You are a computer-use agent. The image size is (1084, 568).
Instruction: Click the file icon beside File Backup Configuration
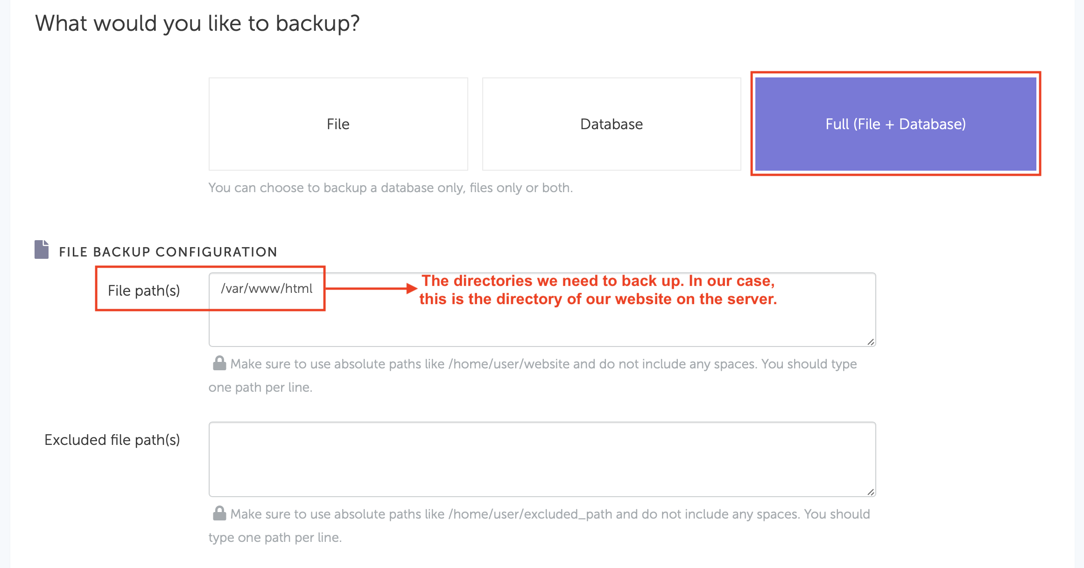pos(42,249)
